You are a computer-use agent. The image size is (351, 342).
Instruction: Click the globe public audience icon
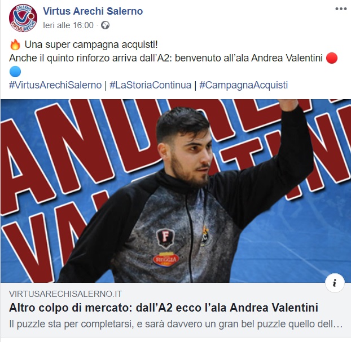point(105,25)
